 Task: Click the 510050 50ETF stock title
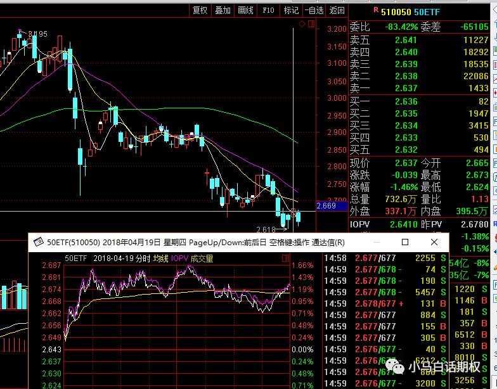tap(410, 12)
